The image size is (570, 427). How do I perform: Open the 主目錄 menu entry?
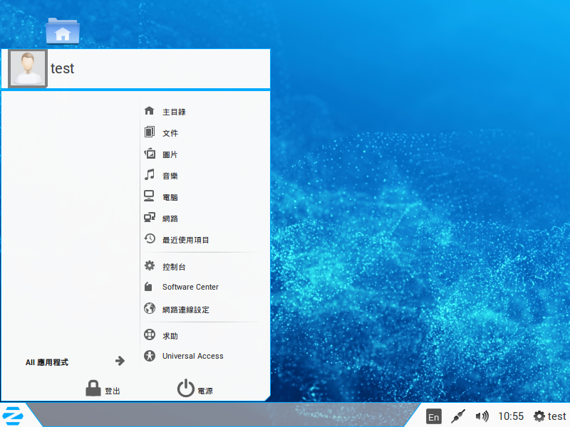(174, 112)
